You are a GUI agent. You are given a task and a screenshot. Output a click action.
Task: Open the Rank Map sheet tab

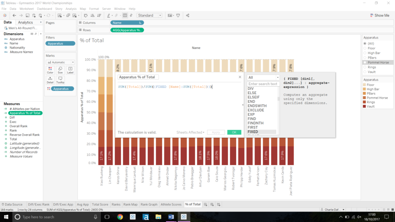[130, 204]
